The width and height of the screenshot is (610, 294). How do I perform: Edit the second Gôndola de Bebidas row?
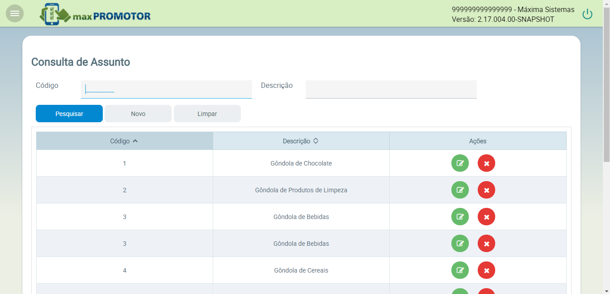click(460, 244)
